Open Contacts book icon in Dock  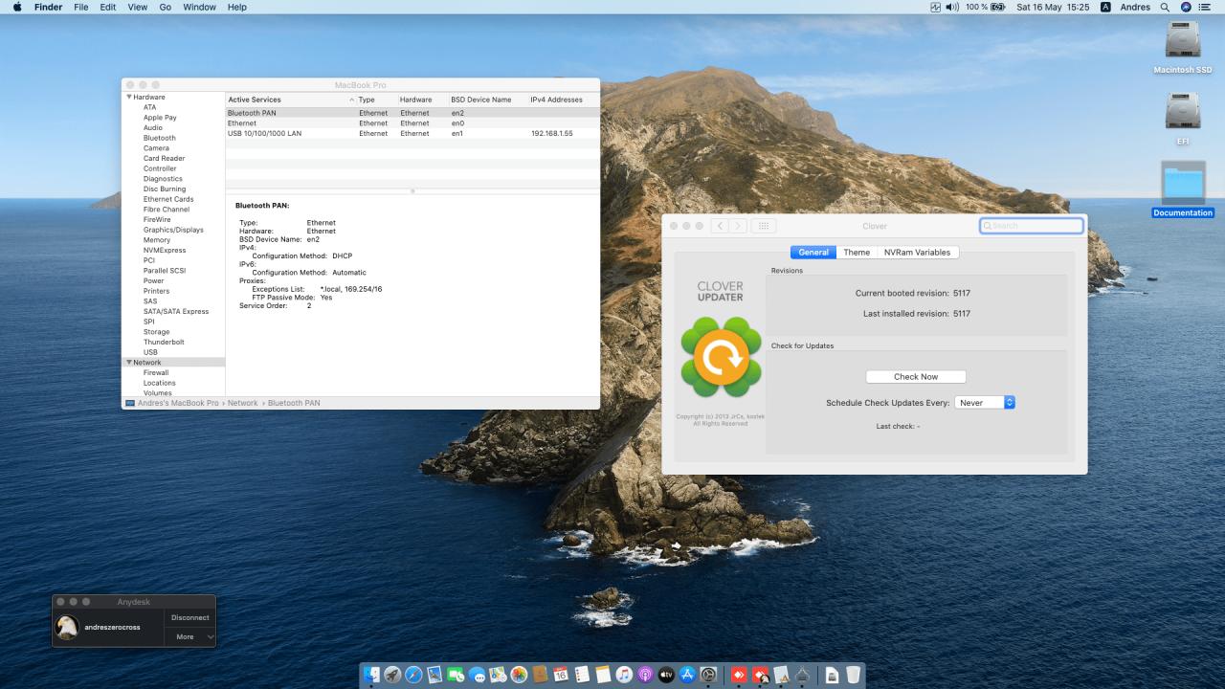coord(540,675)
